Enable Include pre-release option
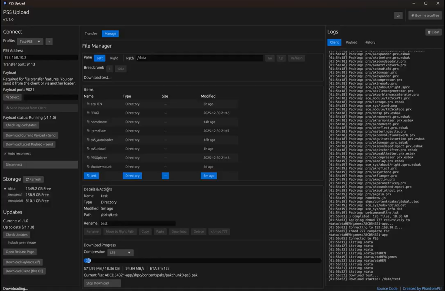The width and height of the screenshot is (445, 291). (x=5, y=243)
